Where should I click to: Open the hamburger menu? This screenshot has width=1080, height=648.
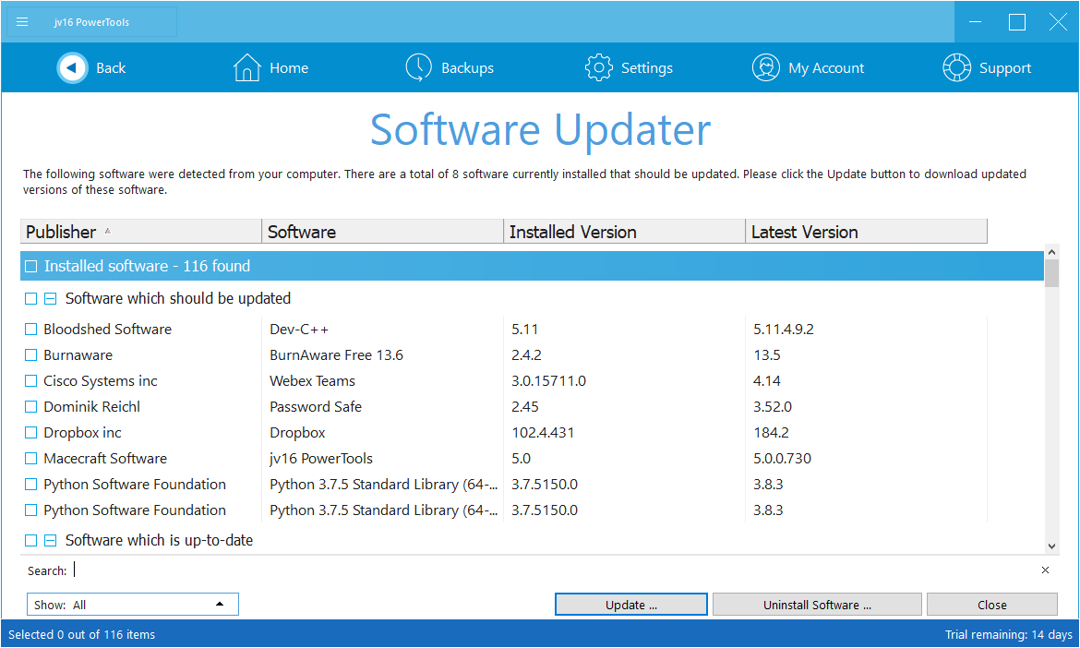[21, 21]
